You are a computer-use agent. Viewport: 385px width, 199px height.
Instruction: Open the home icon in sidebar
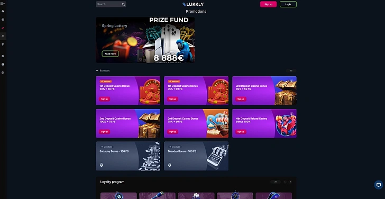(x=3, y=11)
